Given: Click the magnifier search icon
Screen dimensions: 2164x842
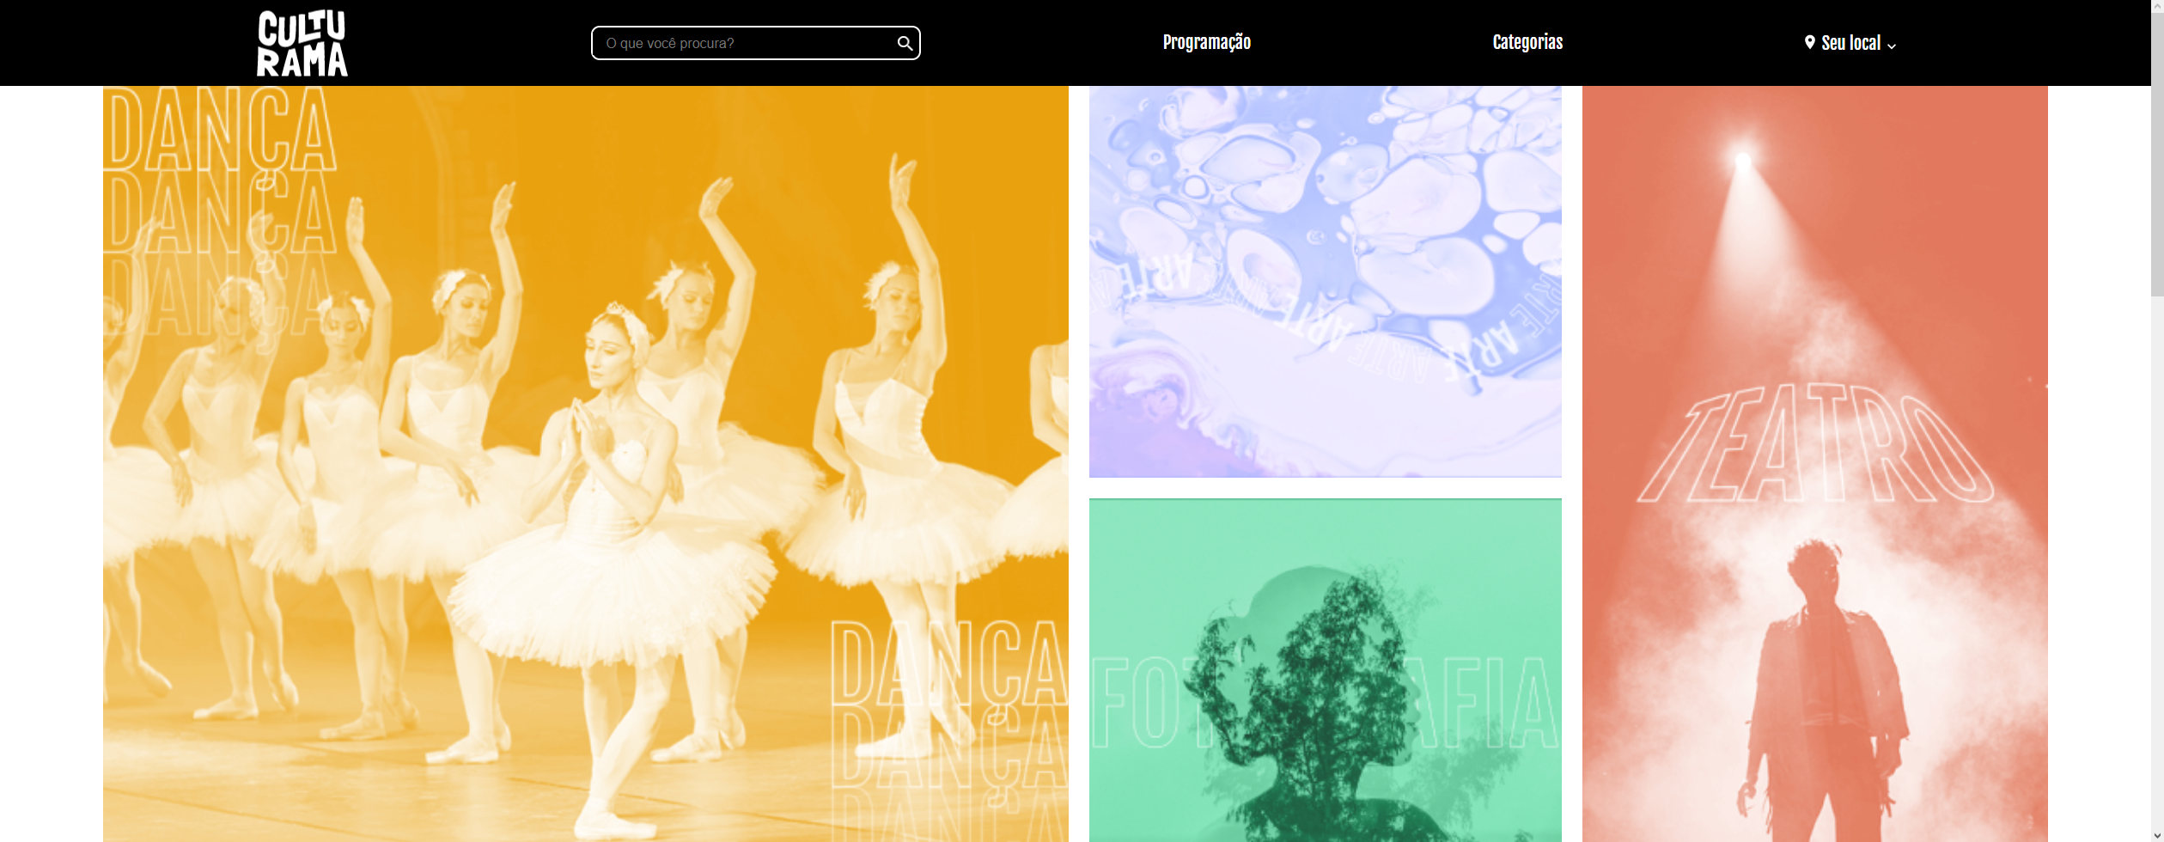Looking at the screenshot, I should pyautogui.click(x=905, y=43).
